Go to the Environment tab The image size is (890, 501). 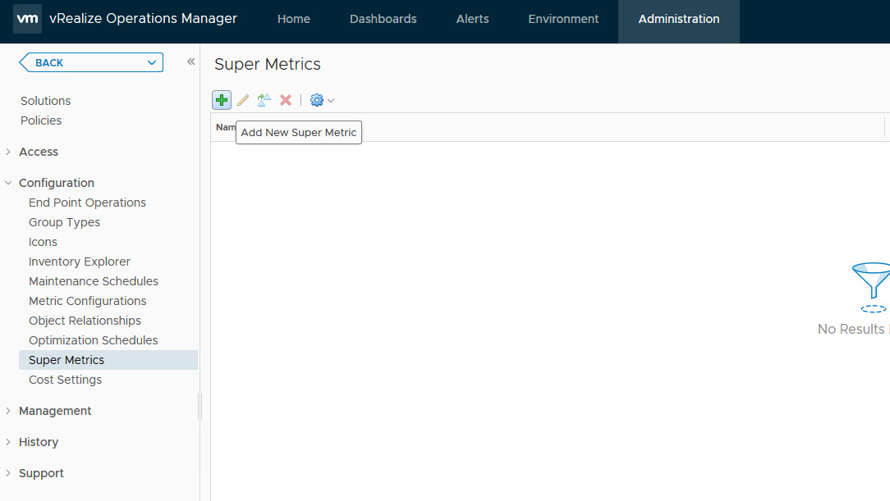click(x=563, y=19)
